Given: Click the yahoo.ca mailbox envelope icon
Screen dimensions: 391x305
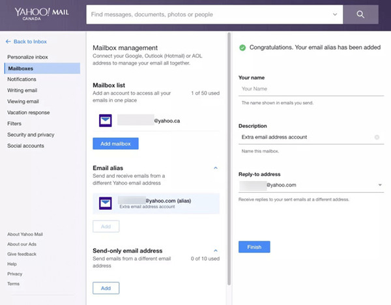Looking at the screenshot, I should [105, 121].
